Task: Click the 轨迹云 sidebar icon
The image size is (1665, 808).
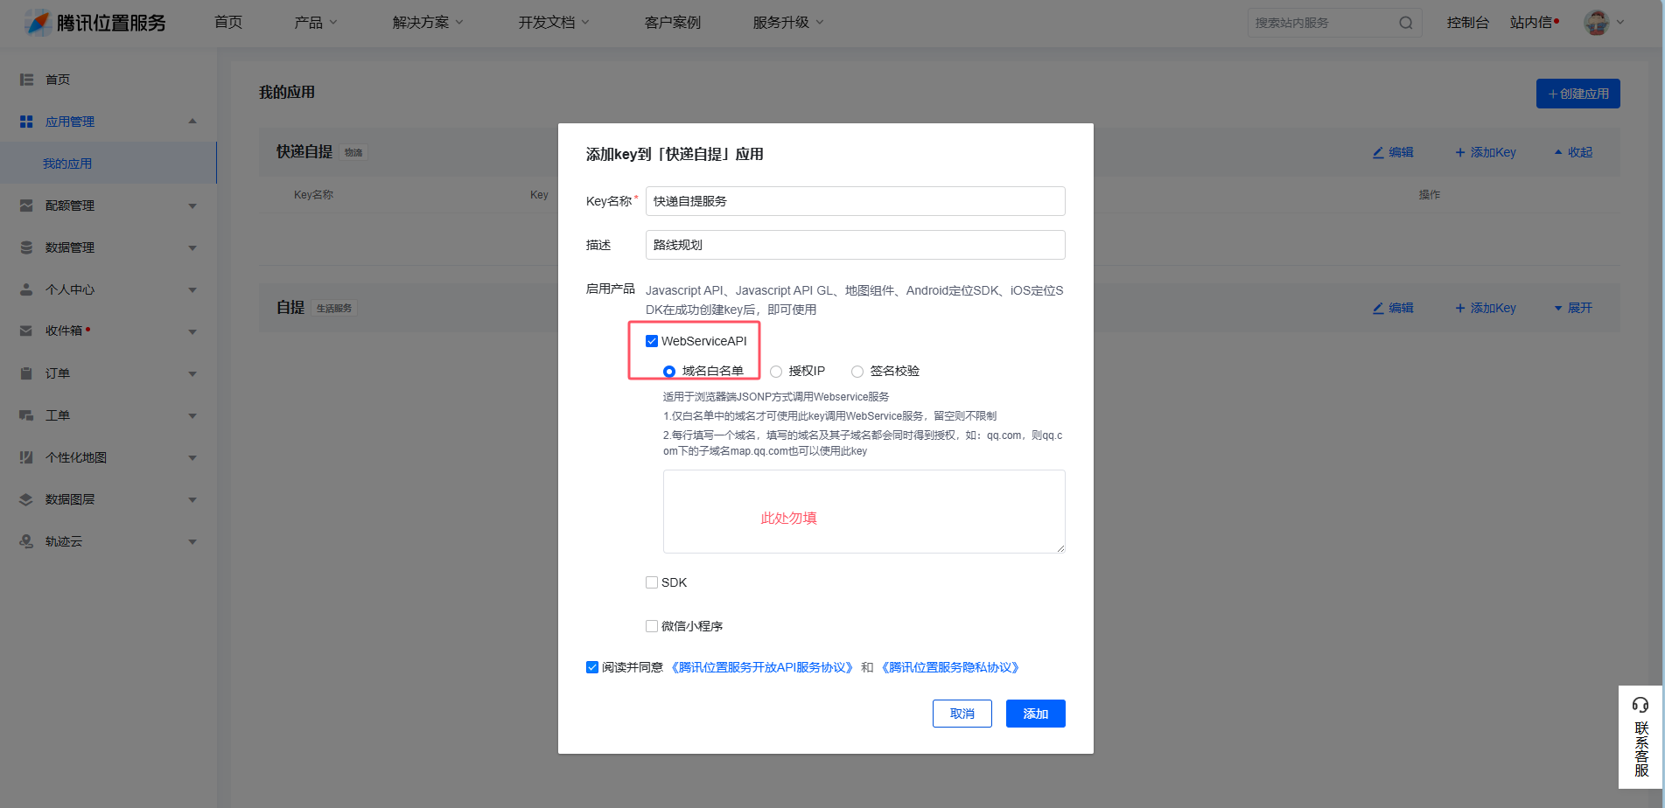Action: click(26, 541)
